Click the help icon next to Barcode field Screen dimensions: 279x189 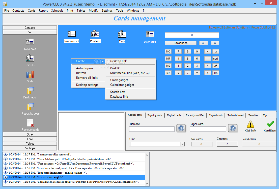(x=181, y=128)
